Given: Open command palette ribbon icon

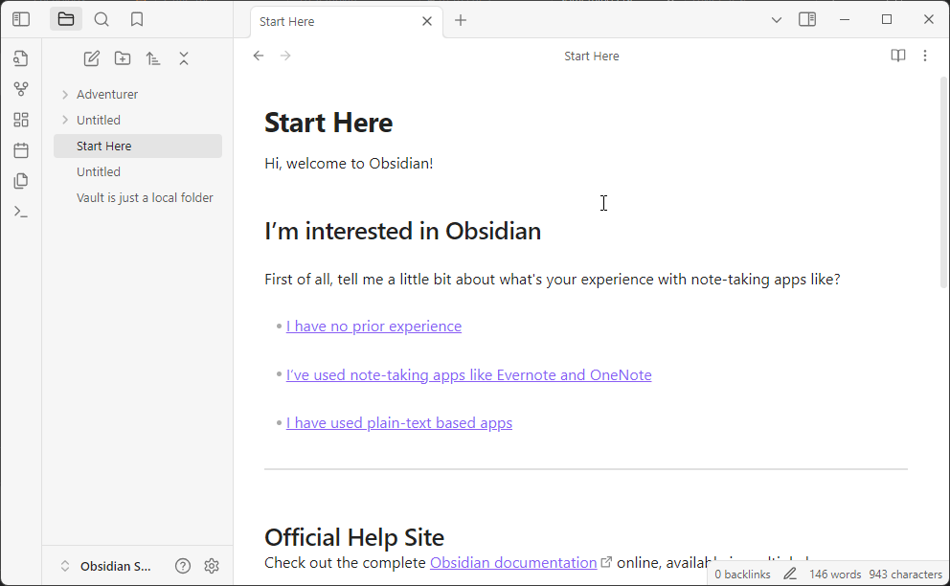Looking at the screenshot, I should point(21,212).
